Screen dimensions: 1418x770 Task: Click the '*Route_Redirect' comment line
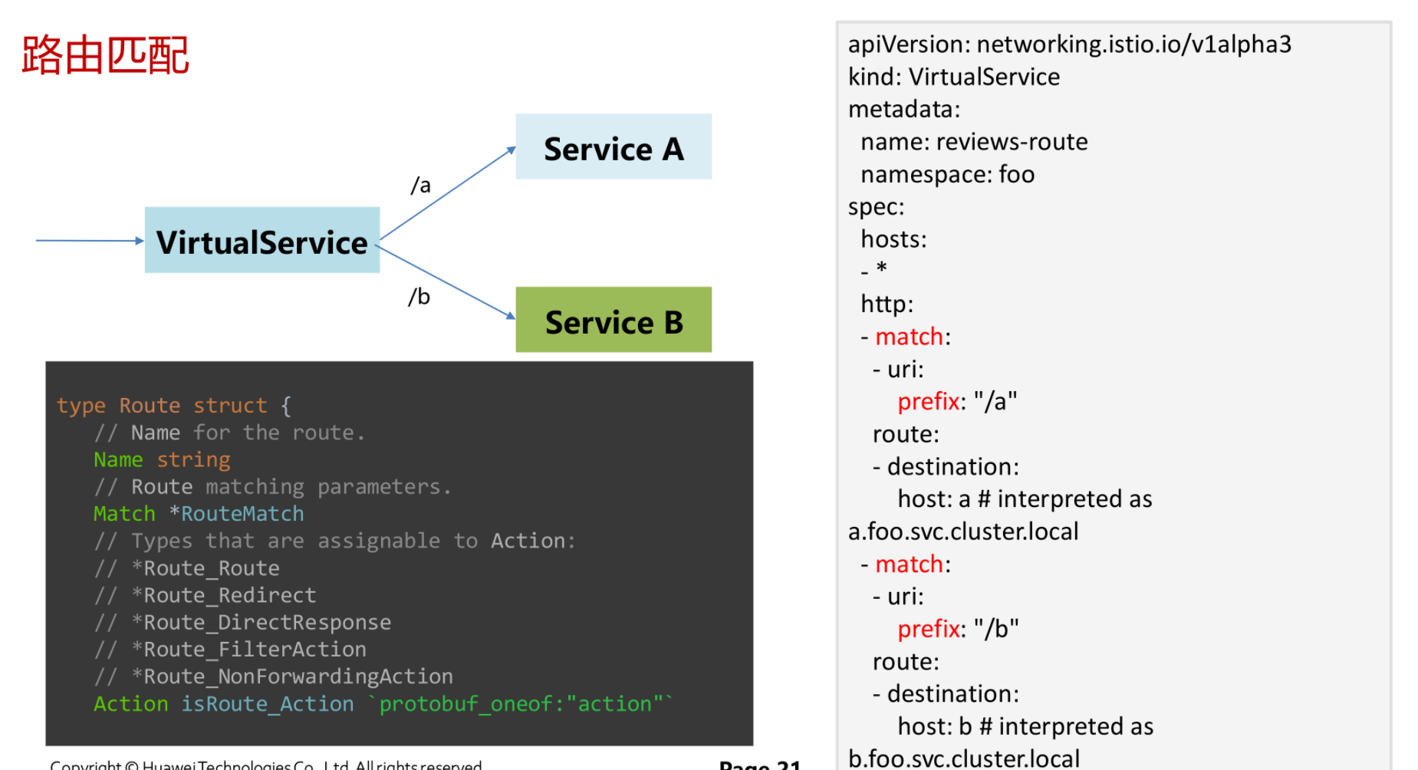tap(229, 595)
